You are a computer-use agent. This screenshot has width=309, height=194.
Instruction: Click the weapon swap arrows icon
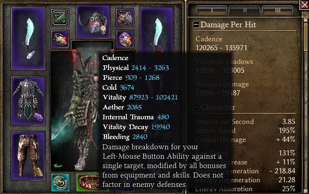(x=60, y=17)
